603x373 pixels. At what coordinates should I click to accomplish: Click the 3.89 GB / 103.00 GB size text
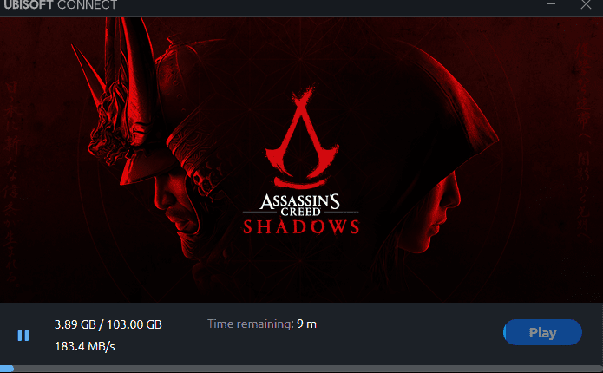tap(108, 324)
